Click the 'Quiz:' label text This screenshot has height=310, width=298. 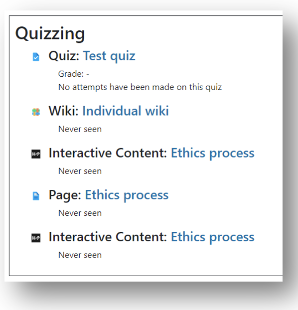(64, 56)
